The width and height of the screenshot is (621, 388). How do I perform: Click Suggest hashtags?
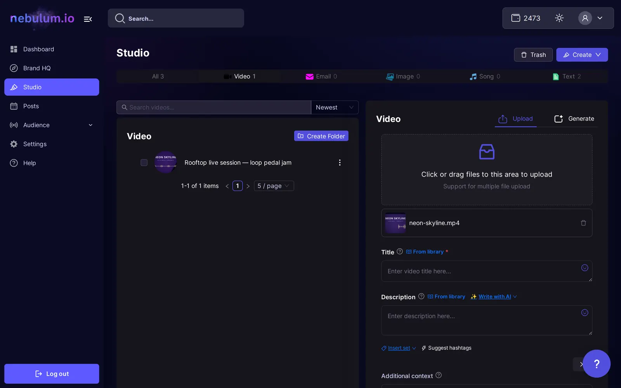(446, 348)
